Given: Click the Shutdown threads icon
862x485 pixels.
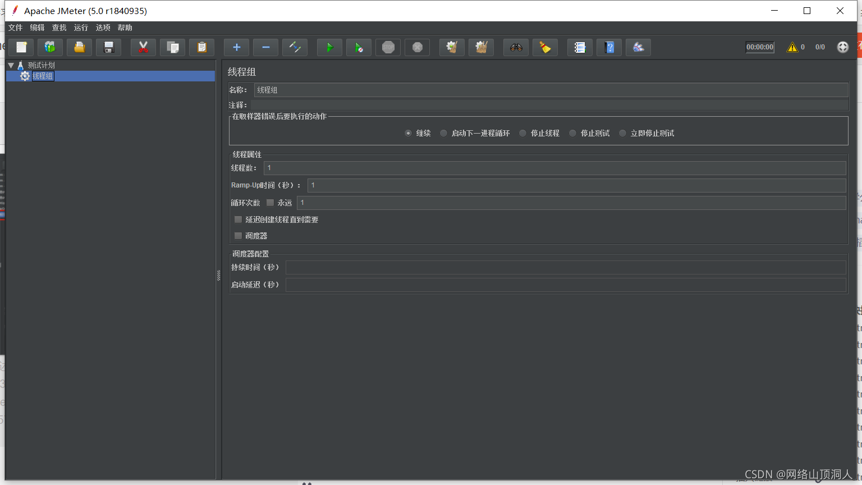Looking at the screenshot, I should [x=418, y=47].
